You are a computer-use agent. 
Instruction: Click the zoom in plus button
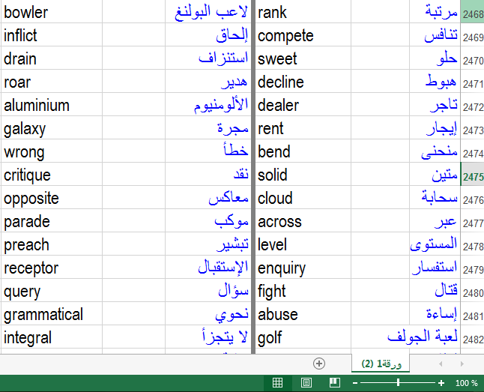[441, 383]
